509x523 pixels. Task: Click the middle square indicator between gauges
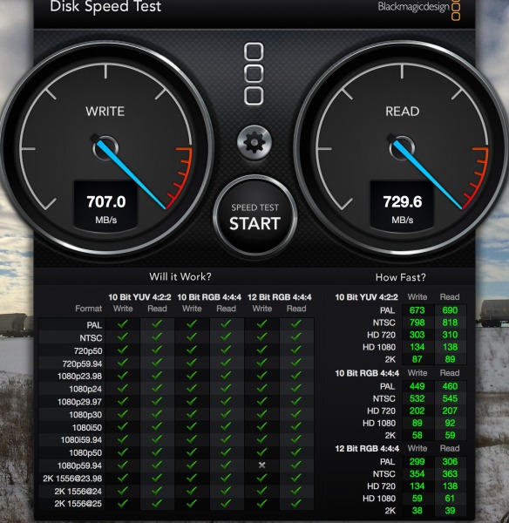click(x=254, y=74)
